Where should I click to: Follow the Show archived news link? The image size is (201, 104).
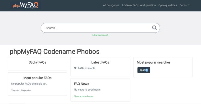click(84, 96)
